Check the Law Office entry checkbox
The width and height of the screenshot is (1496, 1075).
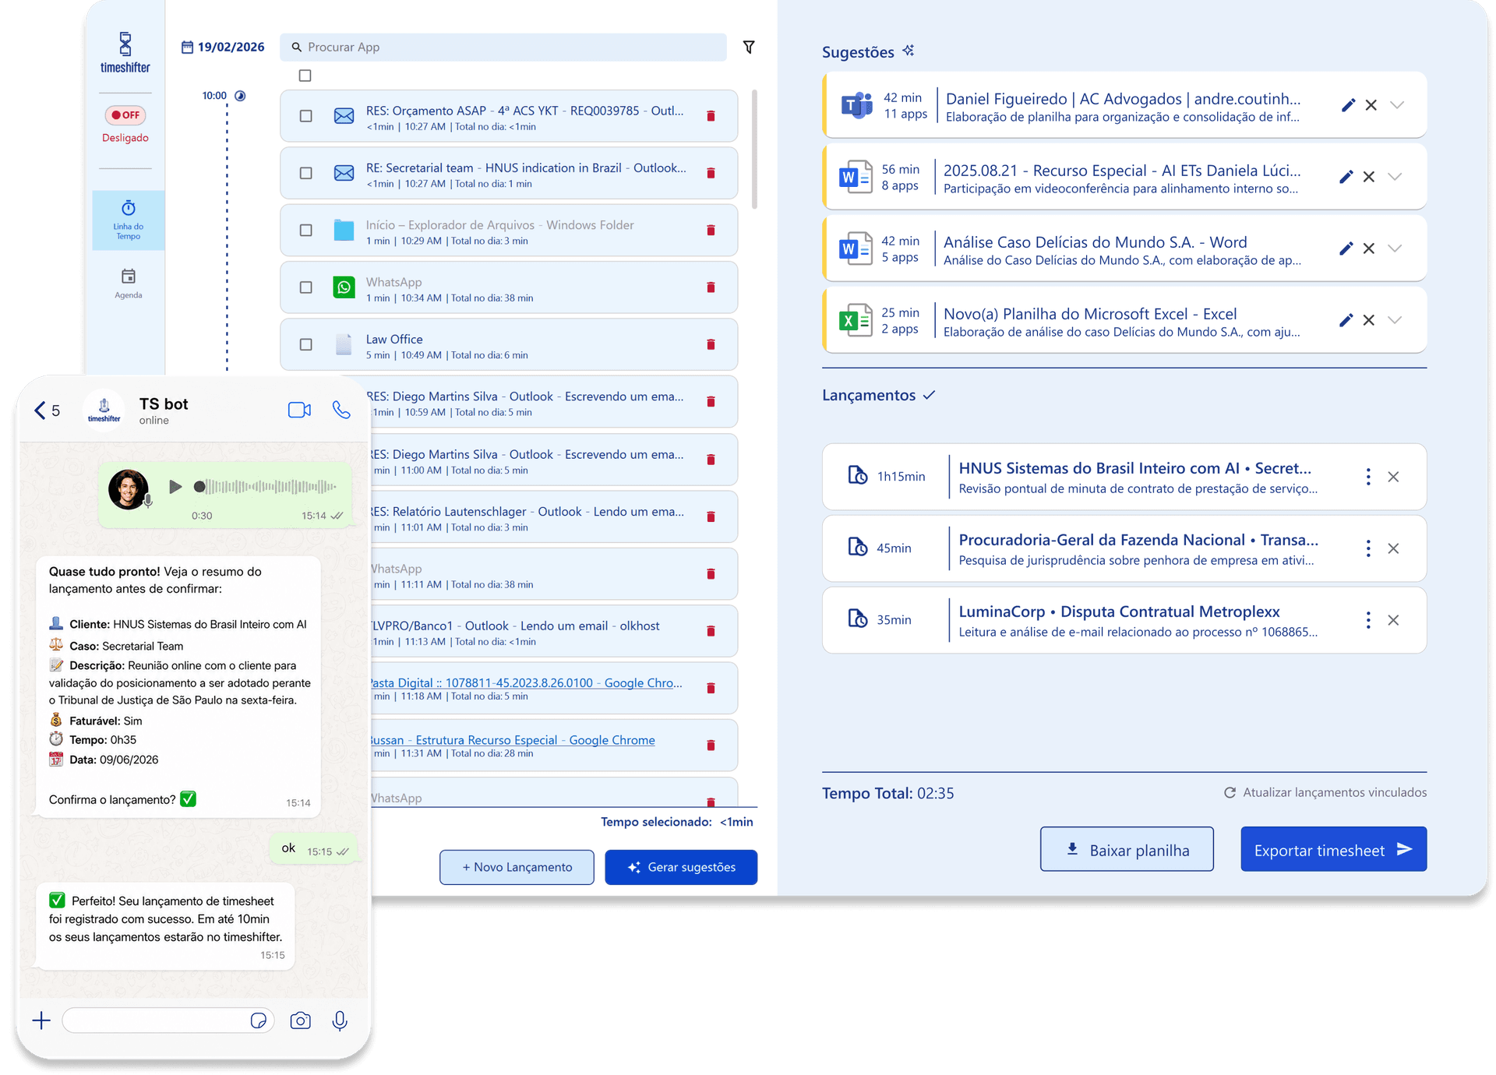(x=306, y=344)
